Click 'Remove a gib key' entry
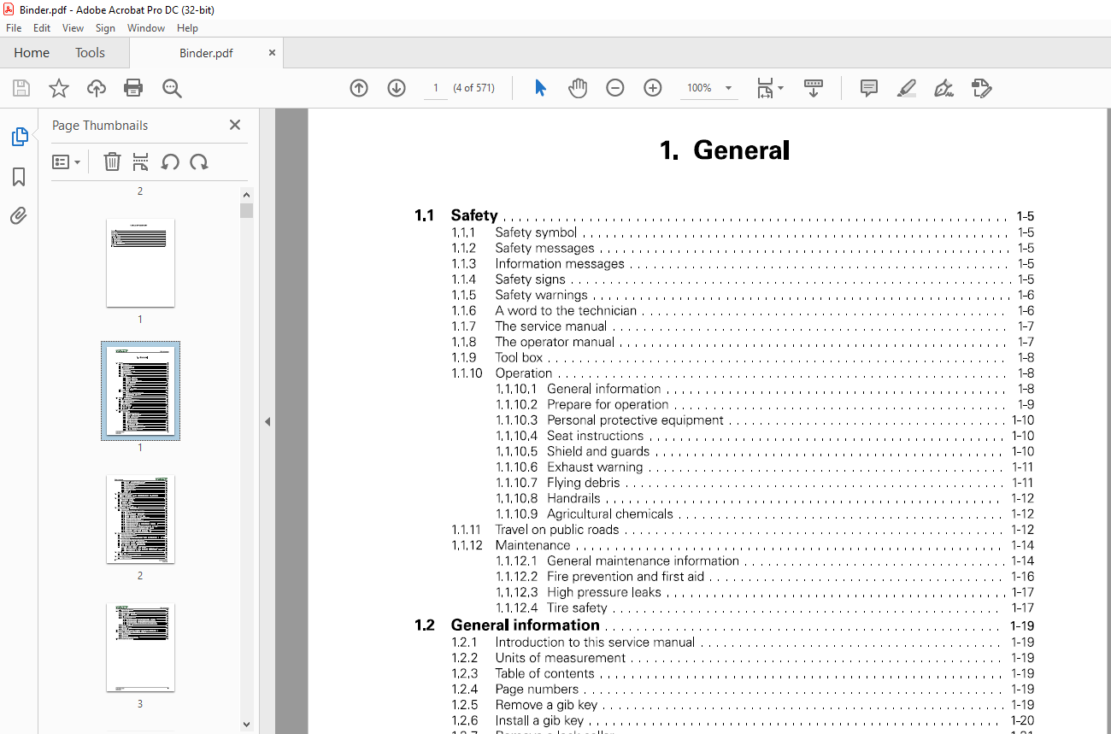Screen dimensions: 1111x734 (546, 705)
